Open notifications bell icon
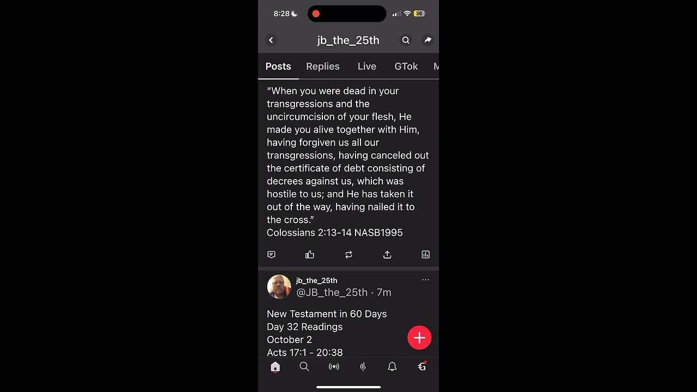 pos(392,367)
